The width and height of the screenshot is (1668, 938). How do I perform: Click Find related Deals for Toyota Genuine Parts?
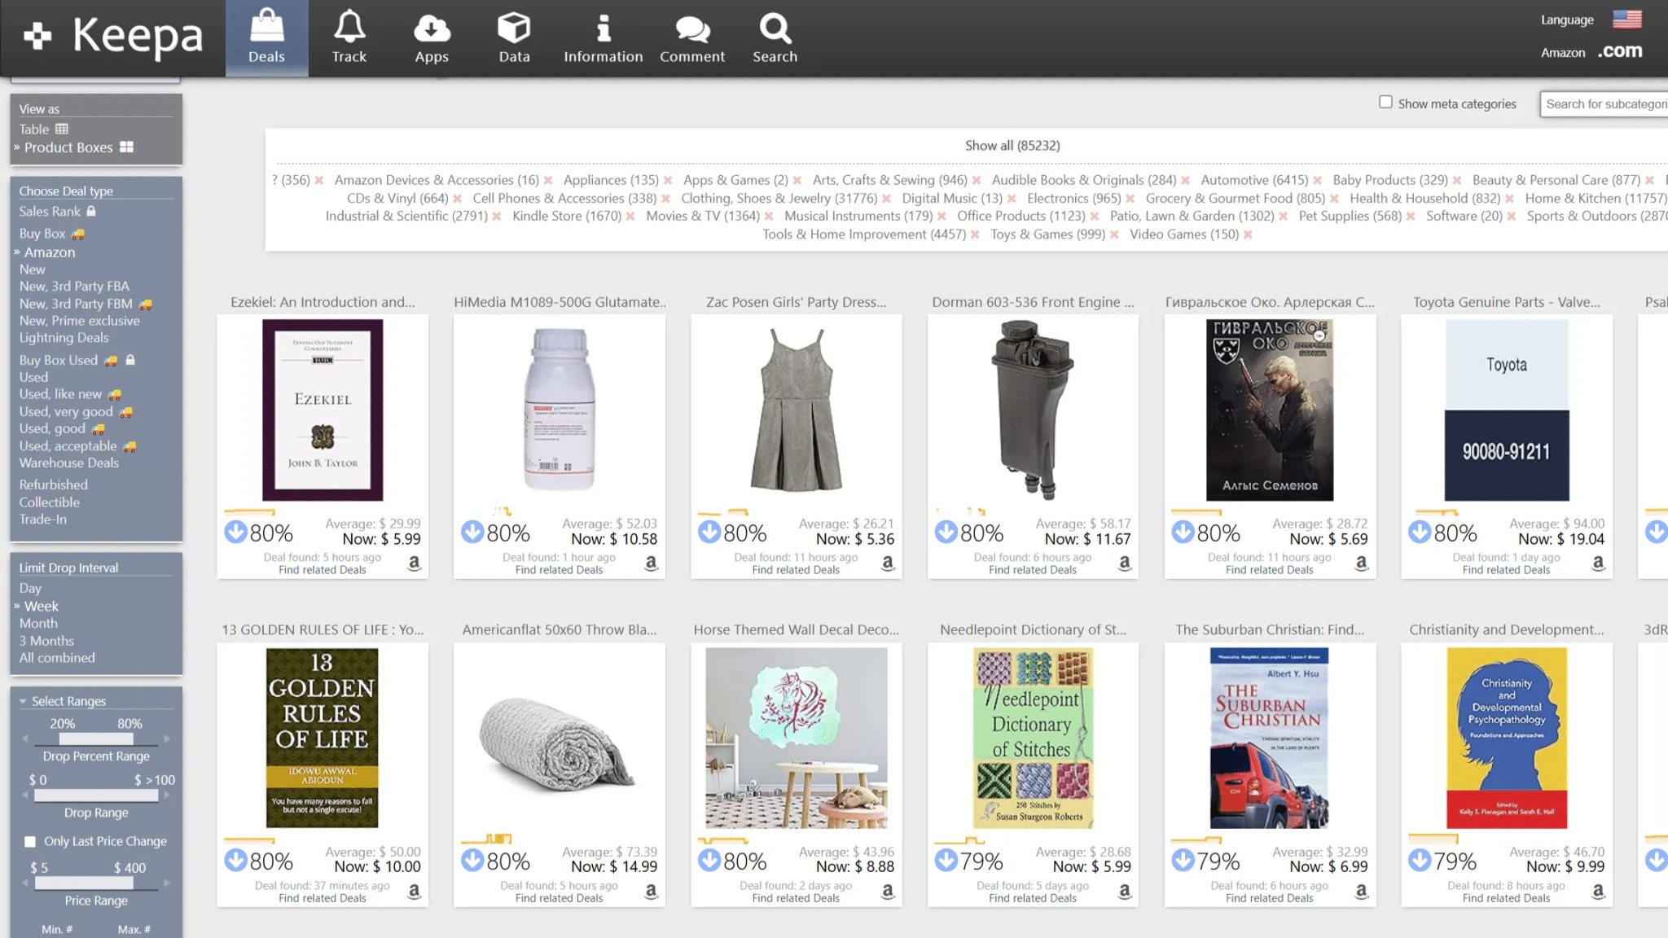click(x=1506, y=569)
